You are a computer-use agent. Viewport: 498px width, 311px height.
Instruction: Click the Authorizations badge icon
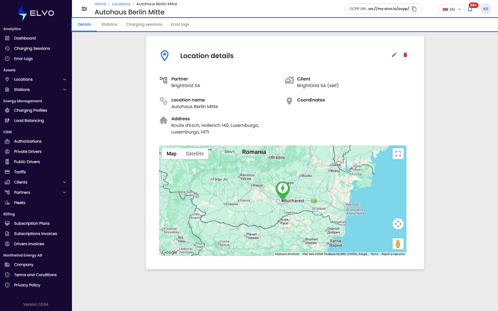tap(7, 141)
